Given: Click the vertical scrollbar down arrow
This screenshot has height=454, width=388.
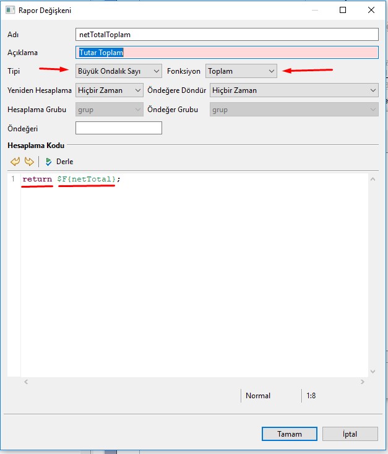Looking at the screenshot, I should pyautogui.click(x=373, y=371).
